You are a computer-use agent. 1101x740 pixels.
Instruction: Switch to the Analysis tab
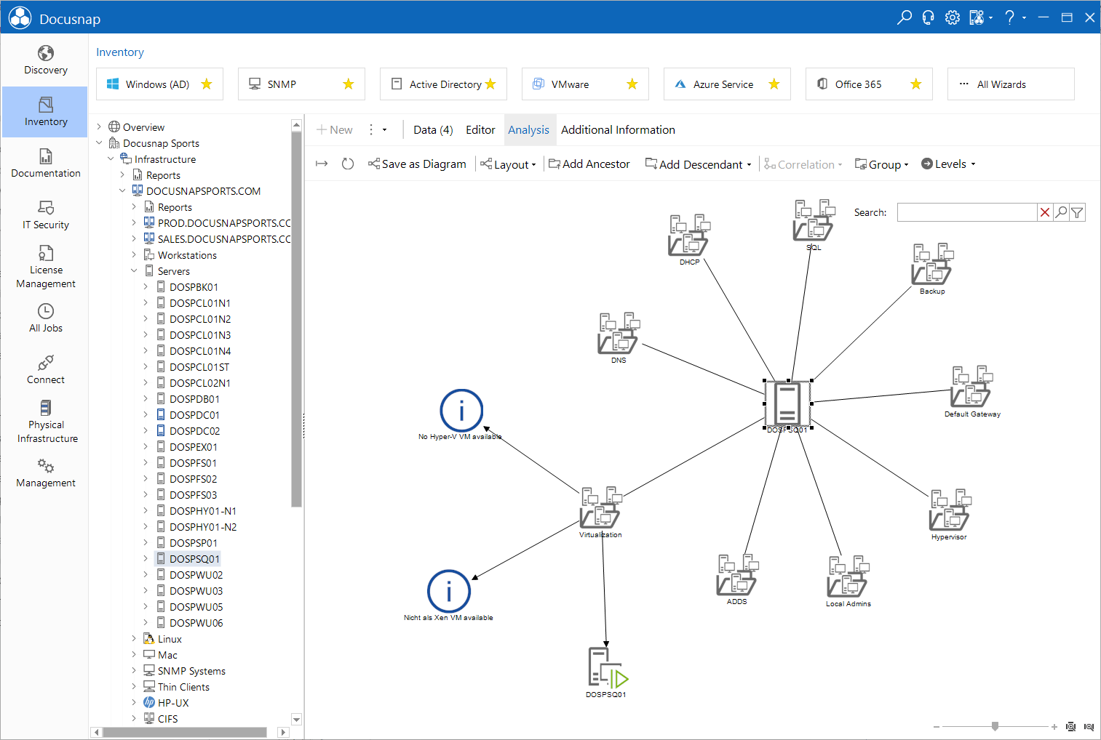[x=529, y=130]
